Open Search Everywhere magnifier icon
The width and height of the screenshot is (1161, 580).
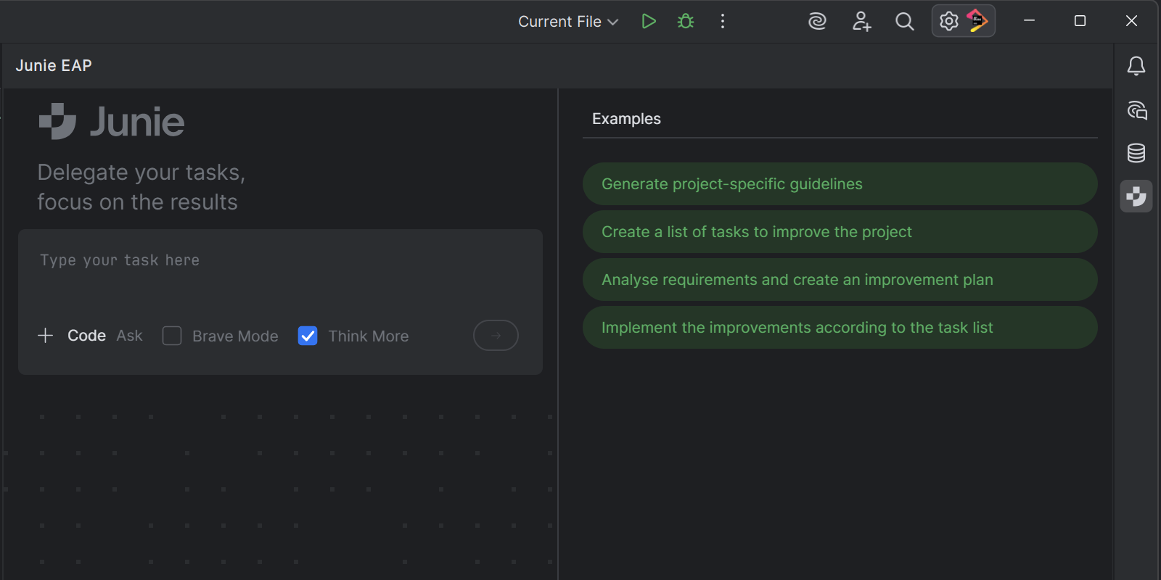click(904, 21)
